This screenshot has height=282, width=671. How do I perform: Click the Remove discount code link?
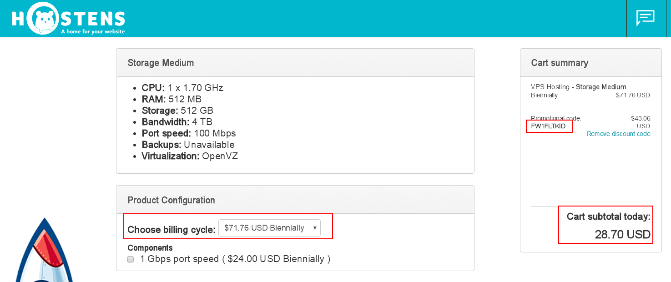(x=618, y=134)
